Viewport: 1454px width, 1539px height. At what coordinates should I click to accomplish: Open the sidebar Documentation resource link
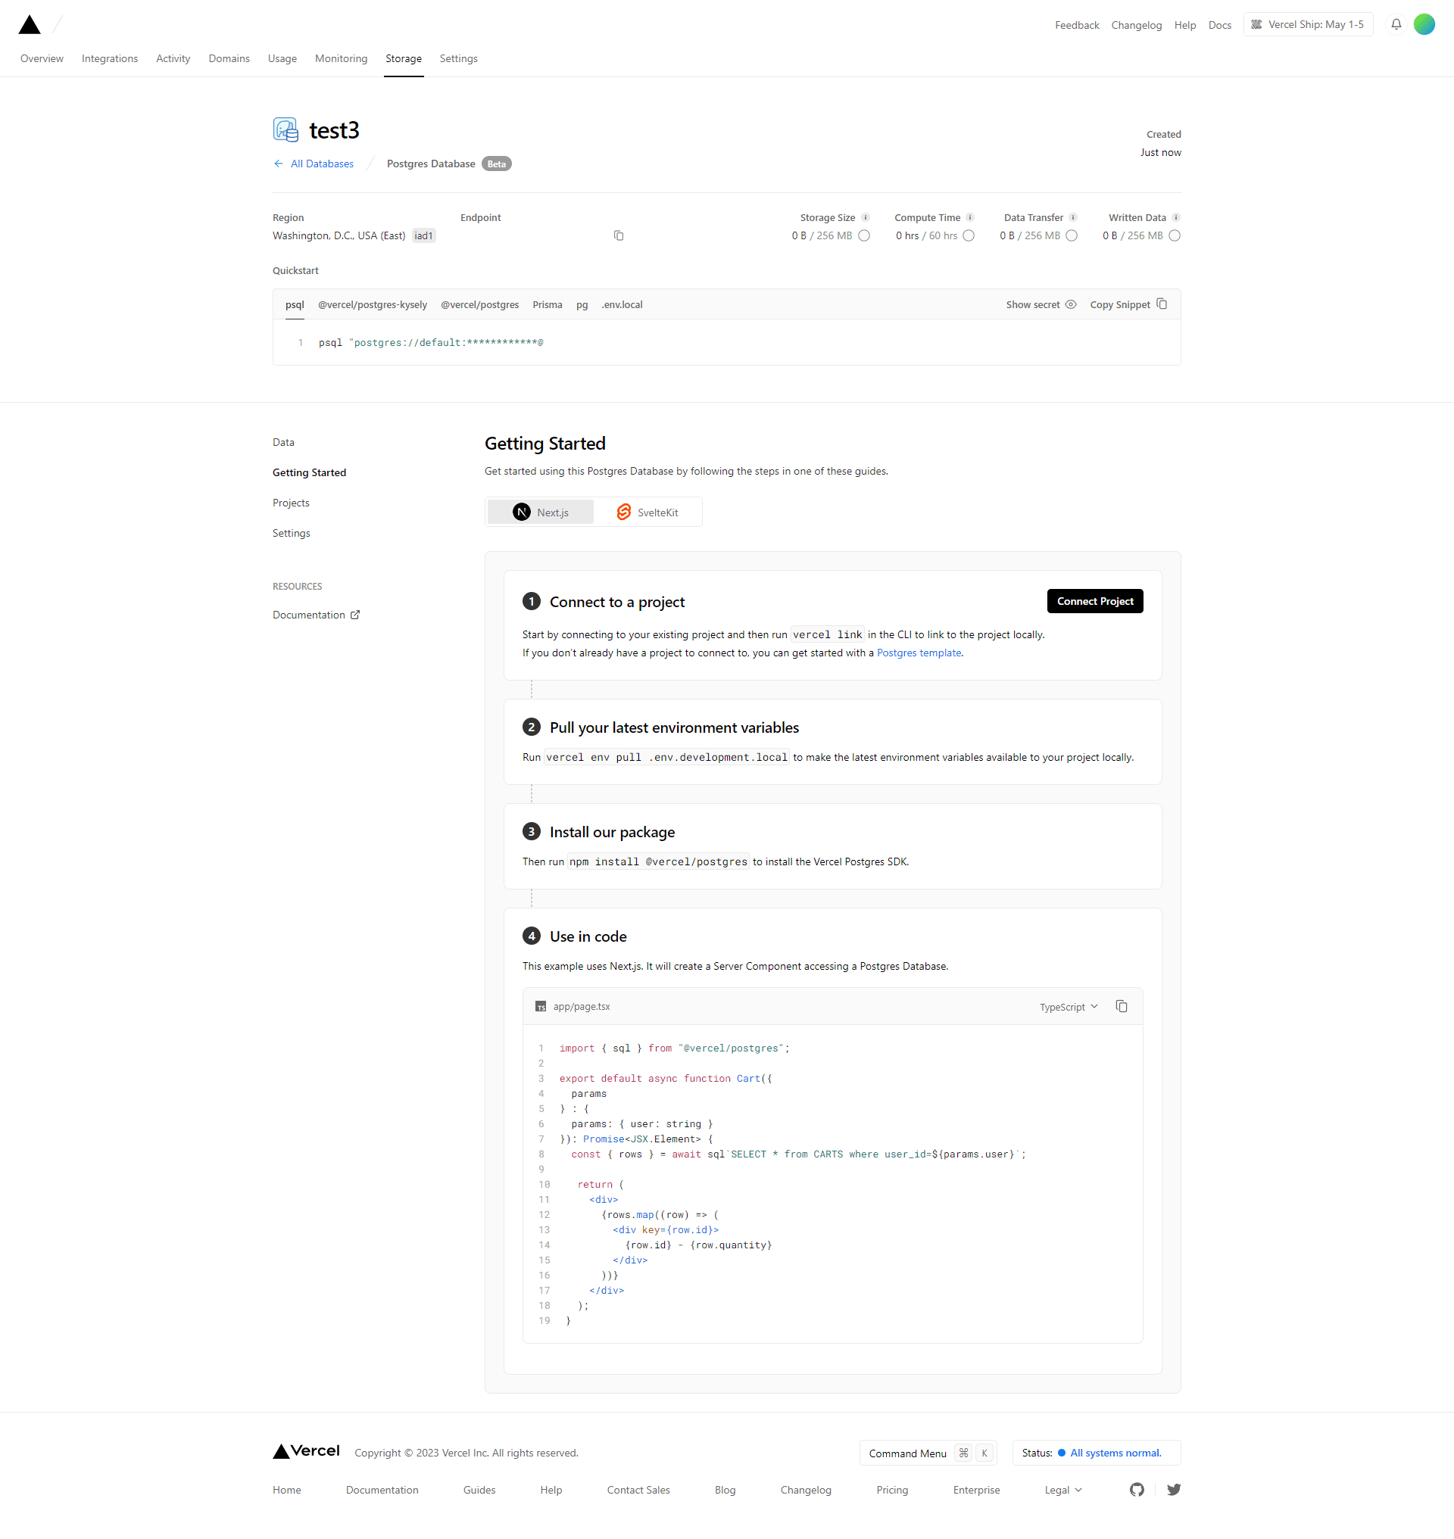point(317,615)
